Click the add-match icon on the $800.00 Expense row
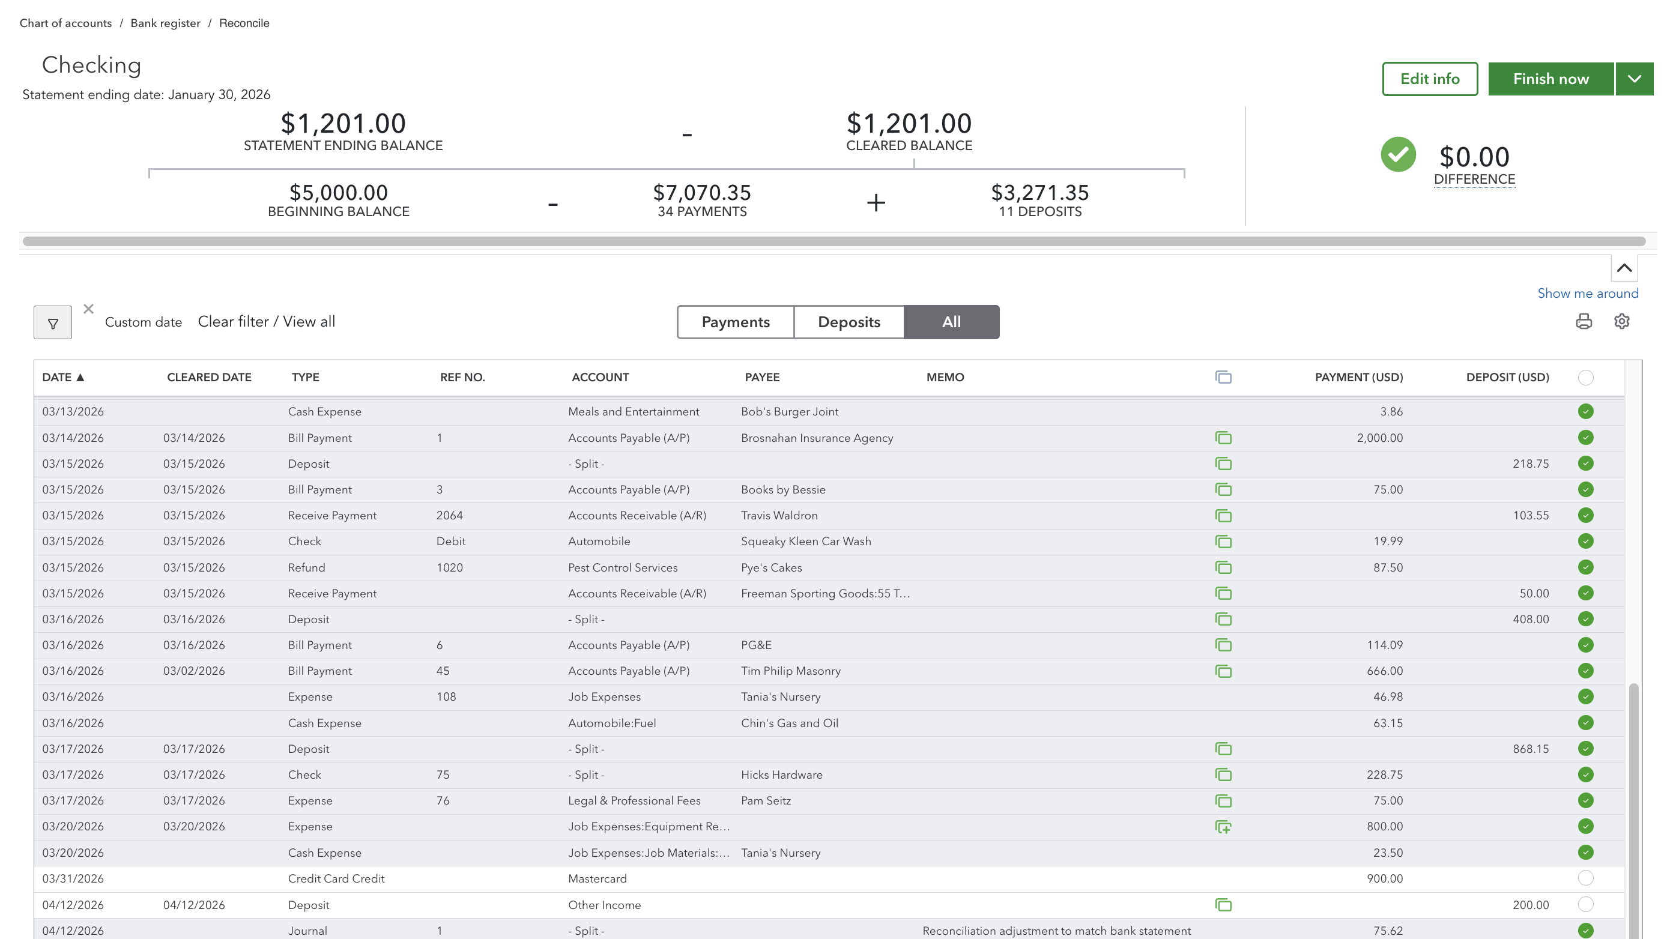Viewport: 1673px width, 939px height. point(1223,827)
